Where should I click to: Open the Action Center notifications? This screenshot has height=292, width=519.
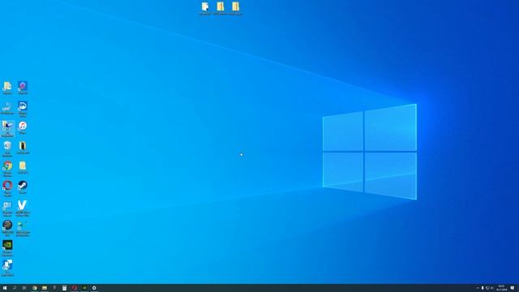(x=513, y=288)
